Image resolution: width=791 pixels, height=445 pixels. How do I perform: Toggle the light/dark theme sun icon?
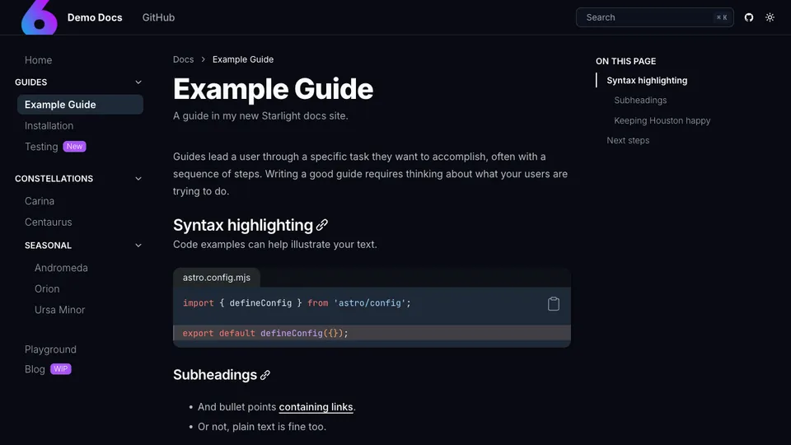(770, 17)
